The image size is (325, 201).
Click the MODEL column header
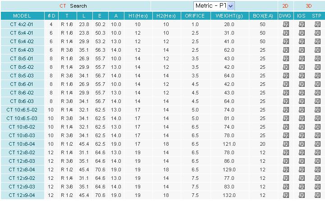(22, 16)
